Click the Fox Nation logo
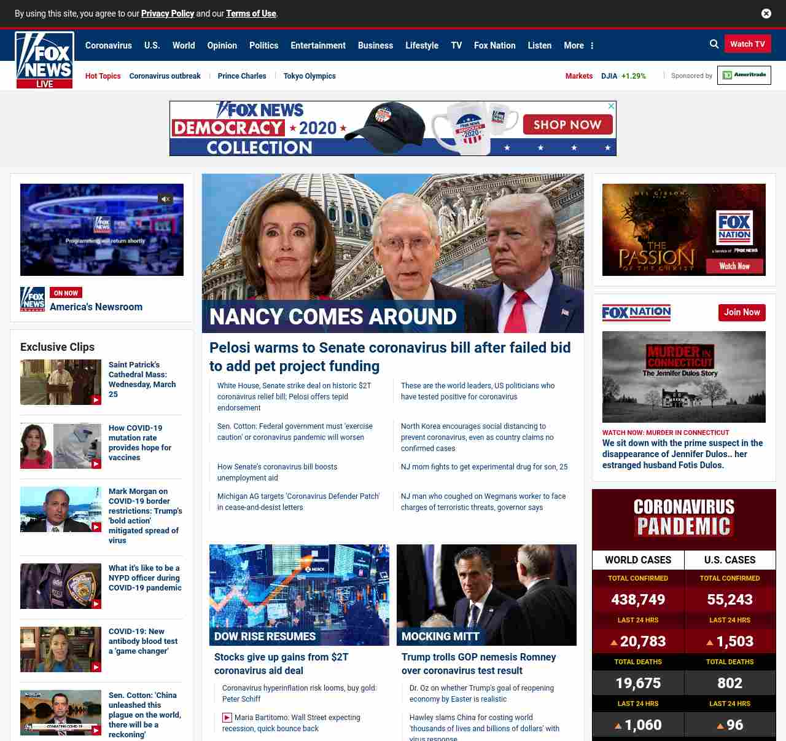786x741 pixels. pos(636,313)
